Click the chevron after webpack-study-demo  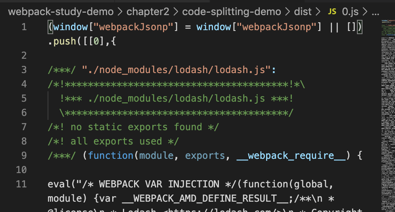[x=120, y=12]
